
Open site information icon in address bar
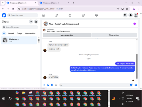(x=19, y=9)
